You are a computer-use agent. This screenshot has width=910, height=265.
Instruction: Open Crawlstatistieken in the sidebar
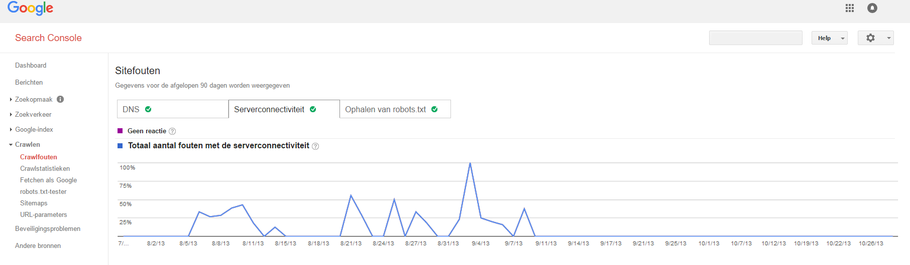click(45, 168)
